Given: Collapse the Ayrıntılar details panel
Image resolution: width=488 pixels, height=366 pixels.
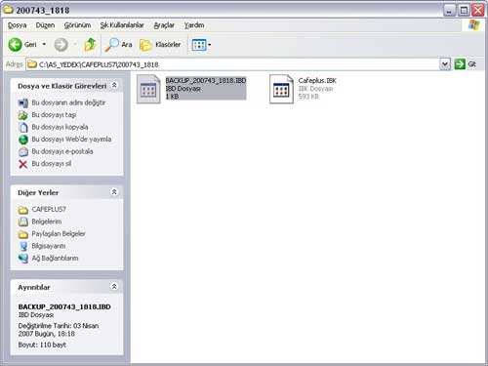Looking at the screenshot, I should click(114, 286).
